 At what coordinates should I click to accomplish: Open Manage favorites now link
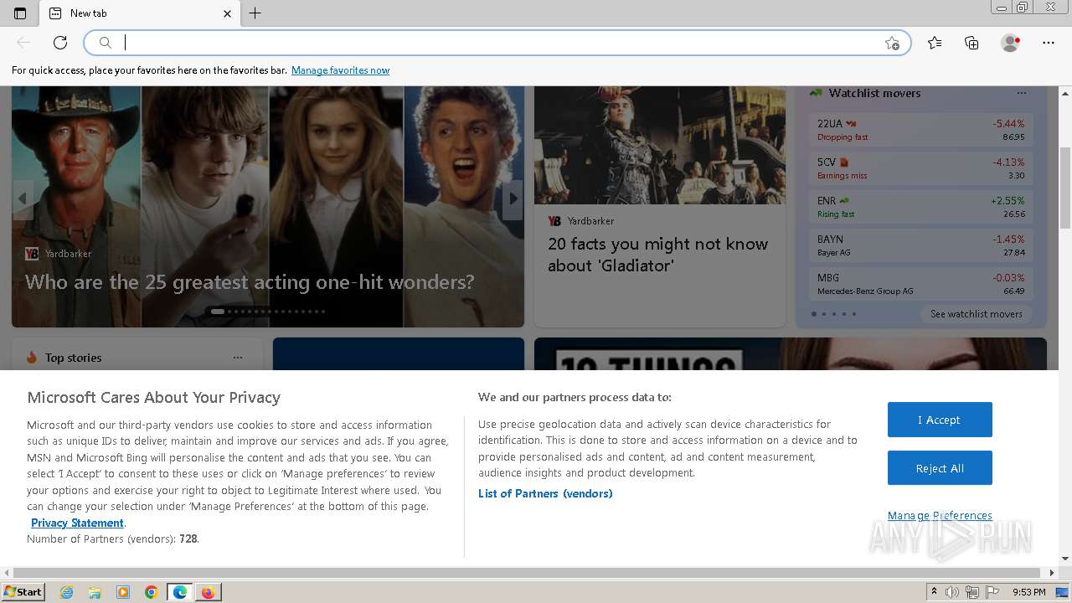click(340, 70)
